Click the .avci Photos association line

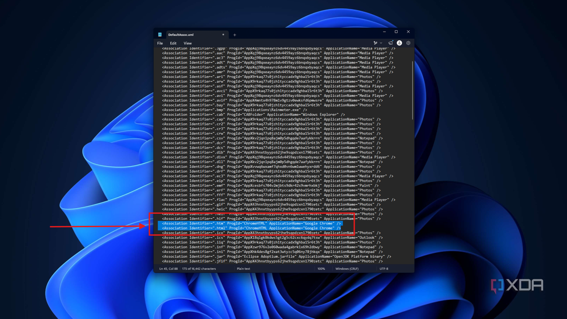[273, 91]
